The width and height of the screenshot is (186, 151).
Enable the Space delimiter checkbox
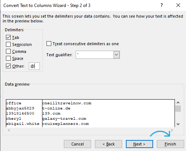(8, 58)
